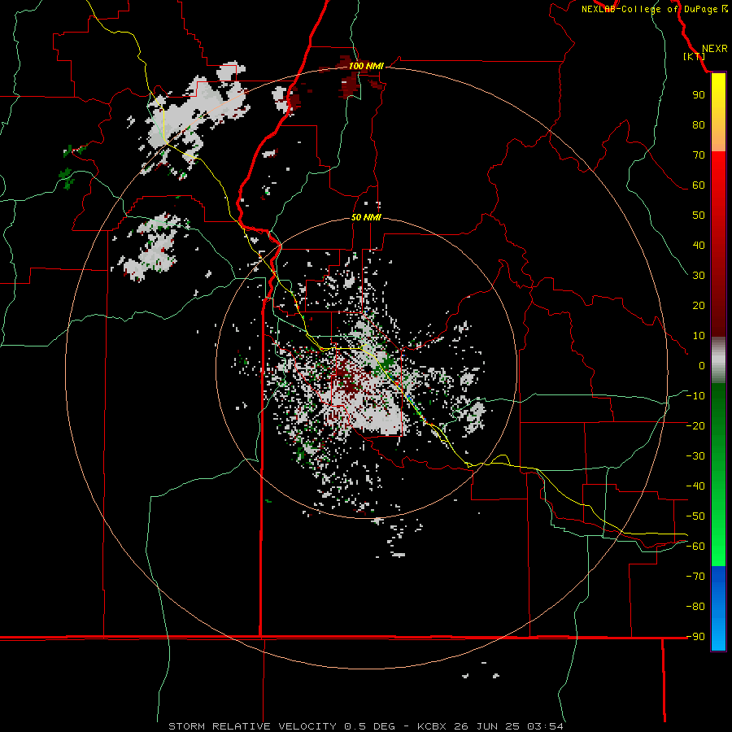Click the 90 value on velocity scale
The height and width of the screenshot is (732, 732).
pyautogui.click(x=699, y=95)
